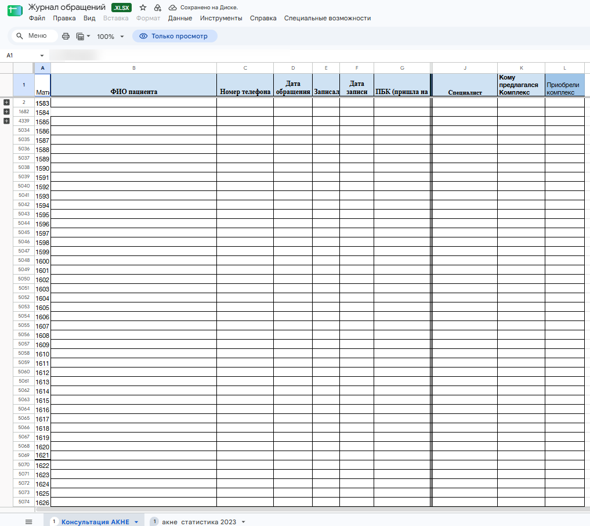Expand the row group at row 2
Viewport: 590px width, 526px height.
(6, 102)
